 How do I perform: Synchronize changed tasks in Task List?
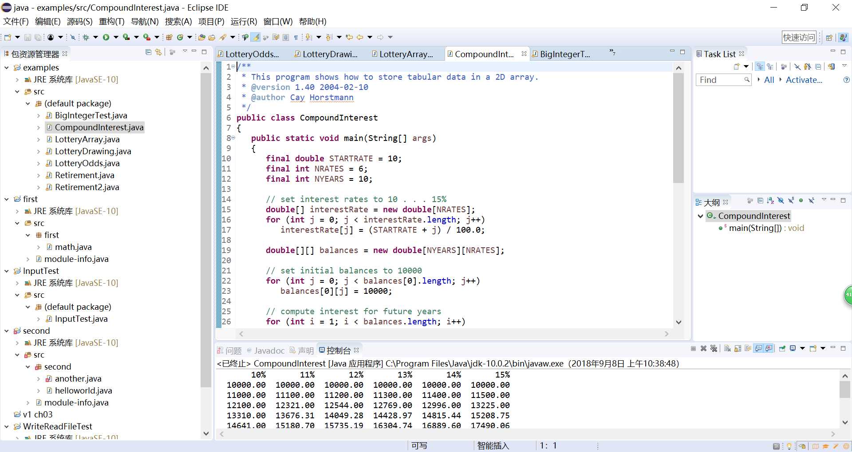point(831,66)
